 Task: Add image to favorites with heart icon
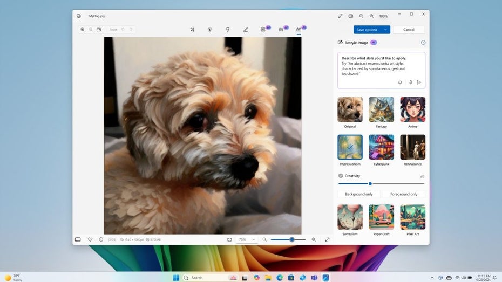[90, 239]
